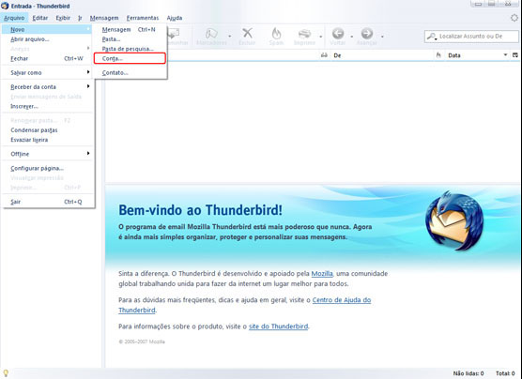Click the lightbulb icon in status bar
This screenshot has height=379, width=522.
[6, 373]
